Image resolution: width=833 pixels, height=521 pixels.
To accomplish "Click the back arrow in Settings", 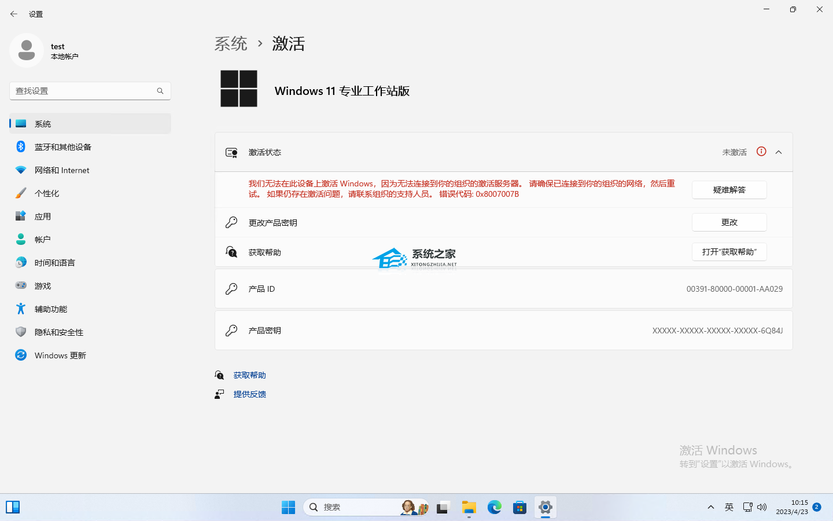I will [14, 14].
